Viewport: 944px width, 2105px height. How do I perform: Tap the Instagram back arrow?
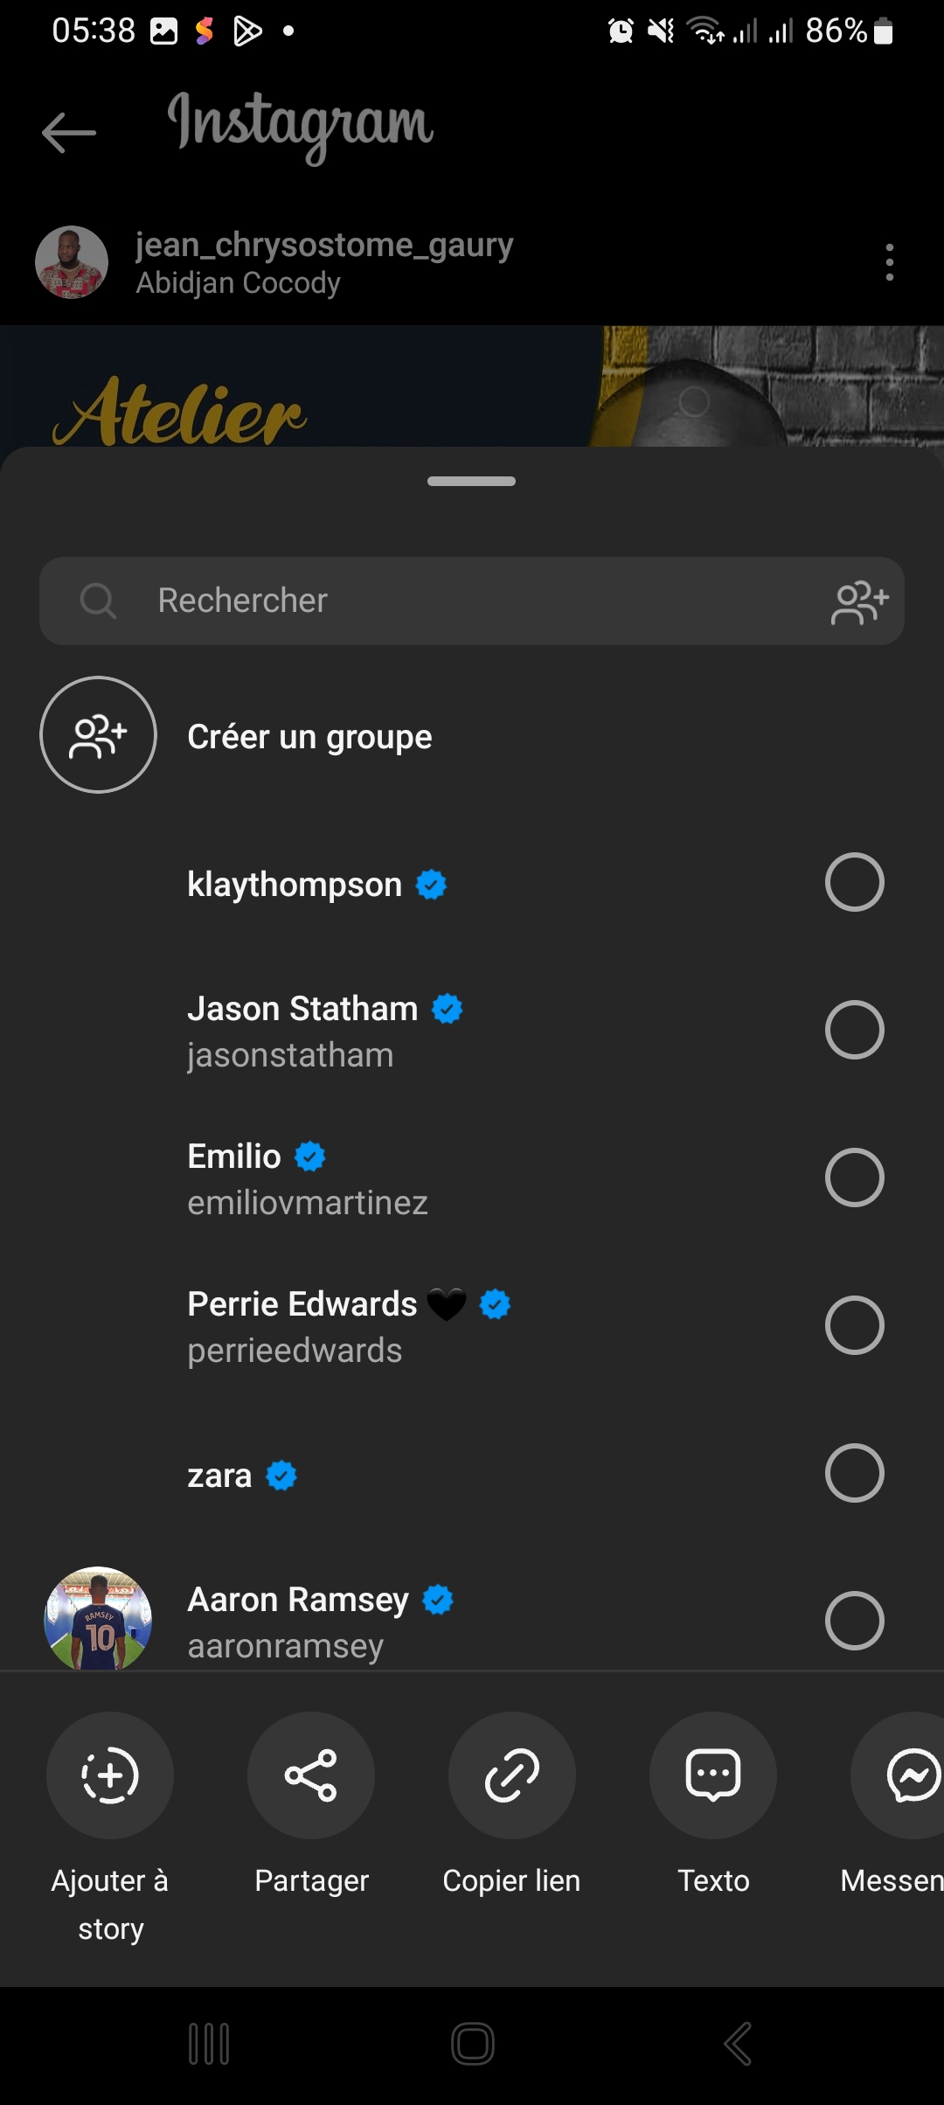[69, 133]
